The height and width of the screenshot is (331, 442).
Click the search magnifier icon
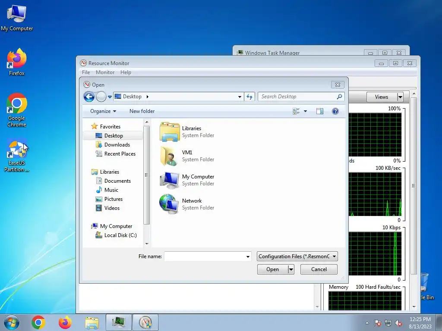click(339, 97)
